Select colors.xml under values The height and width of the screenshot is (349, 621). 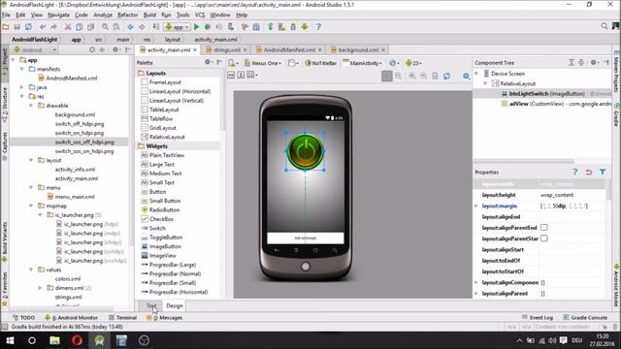(68, 279)
